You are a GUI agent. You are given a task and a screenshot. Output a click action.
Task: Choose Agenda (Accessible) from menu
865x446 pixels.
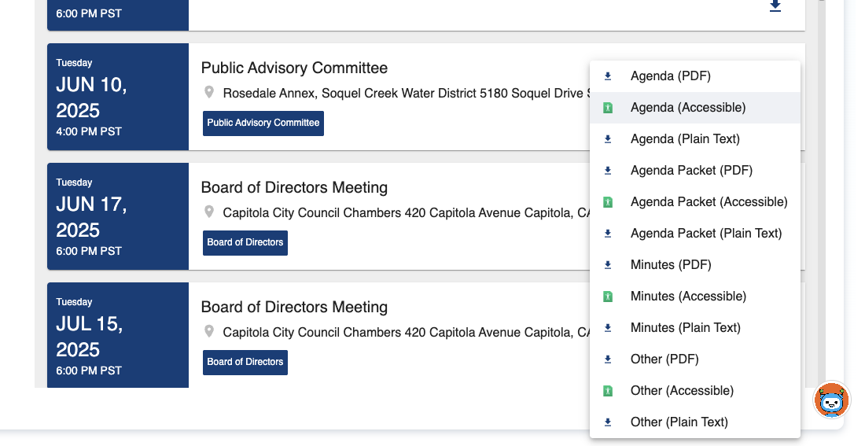click(x=695, y=108)
